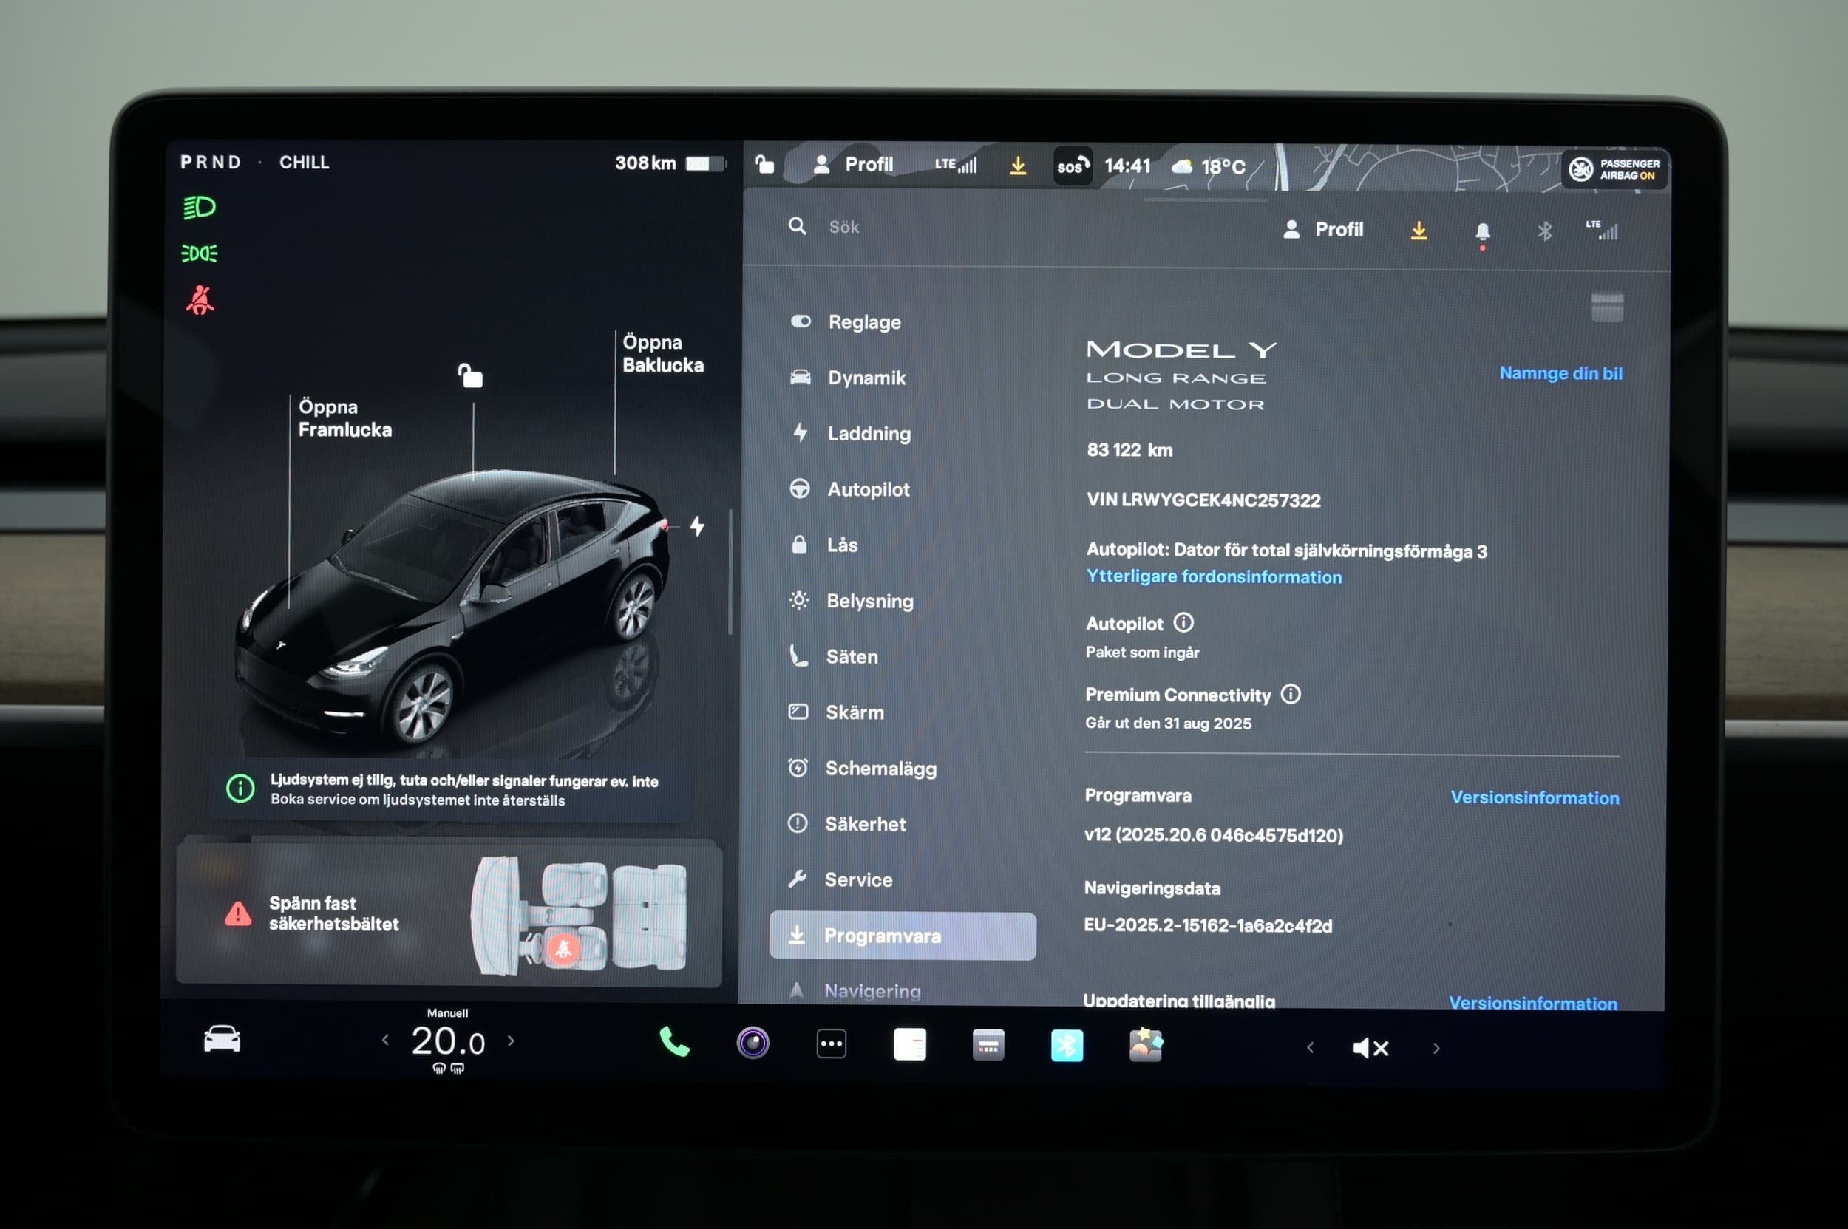Tap the SOS emergency icon
Screen dimensions: 1848x1229
[x=1073, y=166]
